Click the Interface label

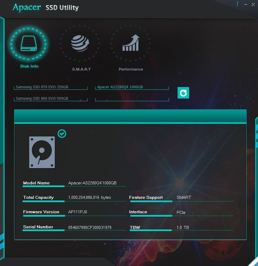138,212
